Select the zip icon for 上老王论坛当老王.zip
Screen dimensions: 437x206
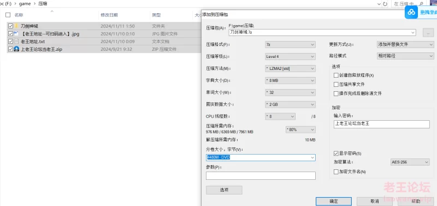(x=16, y=49)
